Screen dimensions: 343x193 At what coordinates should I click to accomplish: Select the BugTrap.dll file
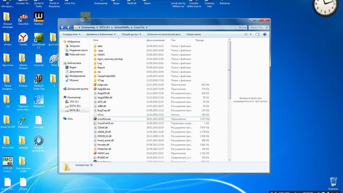(x=103, y=110)
